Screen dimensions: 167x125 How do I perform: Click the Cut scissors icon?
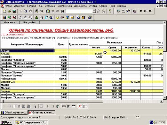(x=21, y=11)
